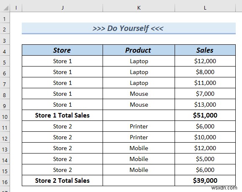242x192 pixels.
Task: Select the $39,000 total cell
Action: point(205,181)
